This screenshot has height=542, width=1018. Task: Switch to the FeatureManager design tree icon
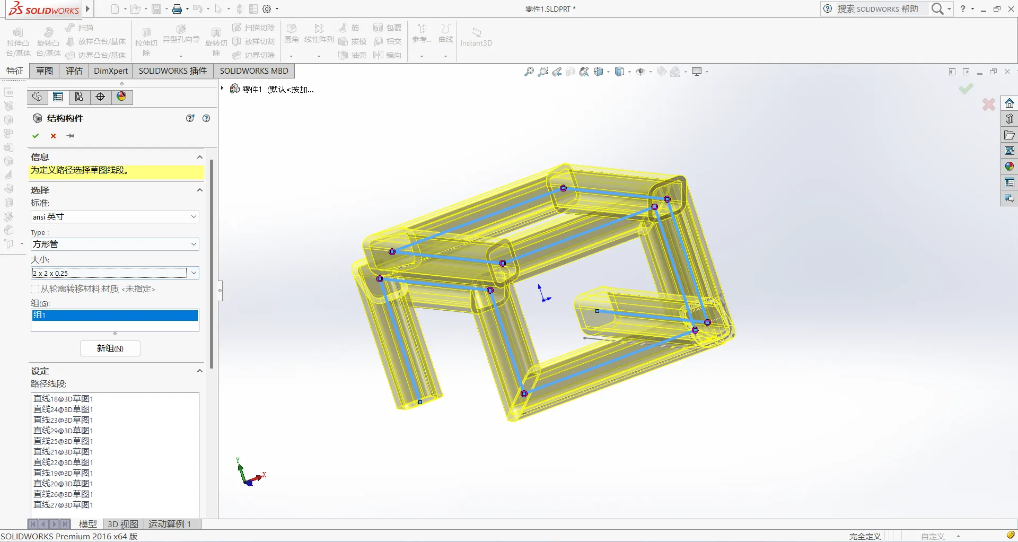tap(37, 97)
